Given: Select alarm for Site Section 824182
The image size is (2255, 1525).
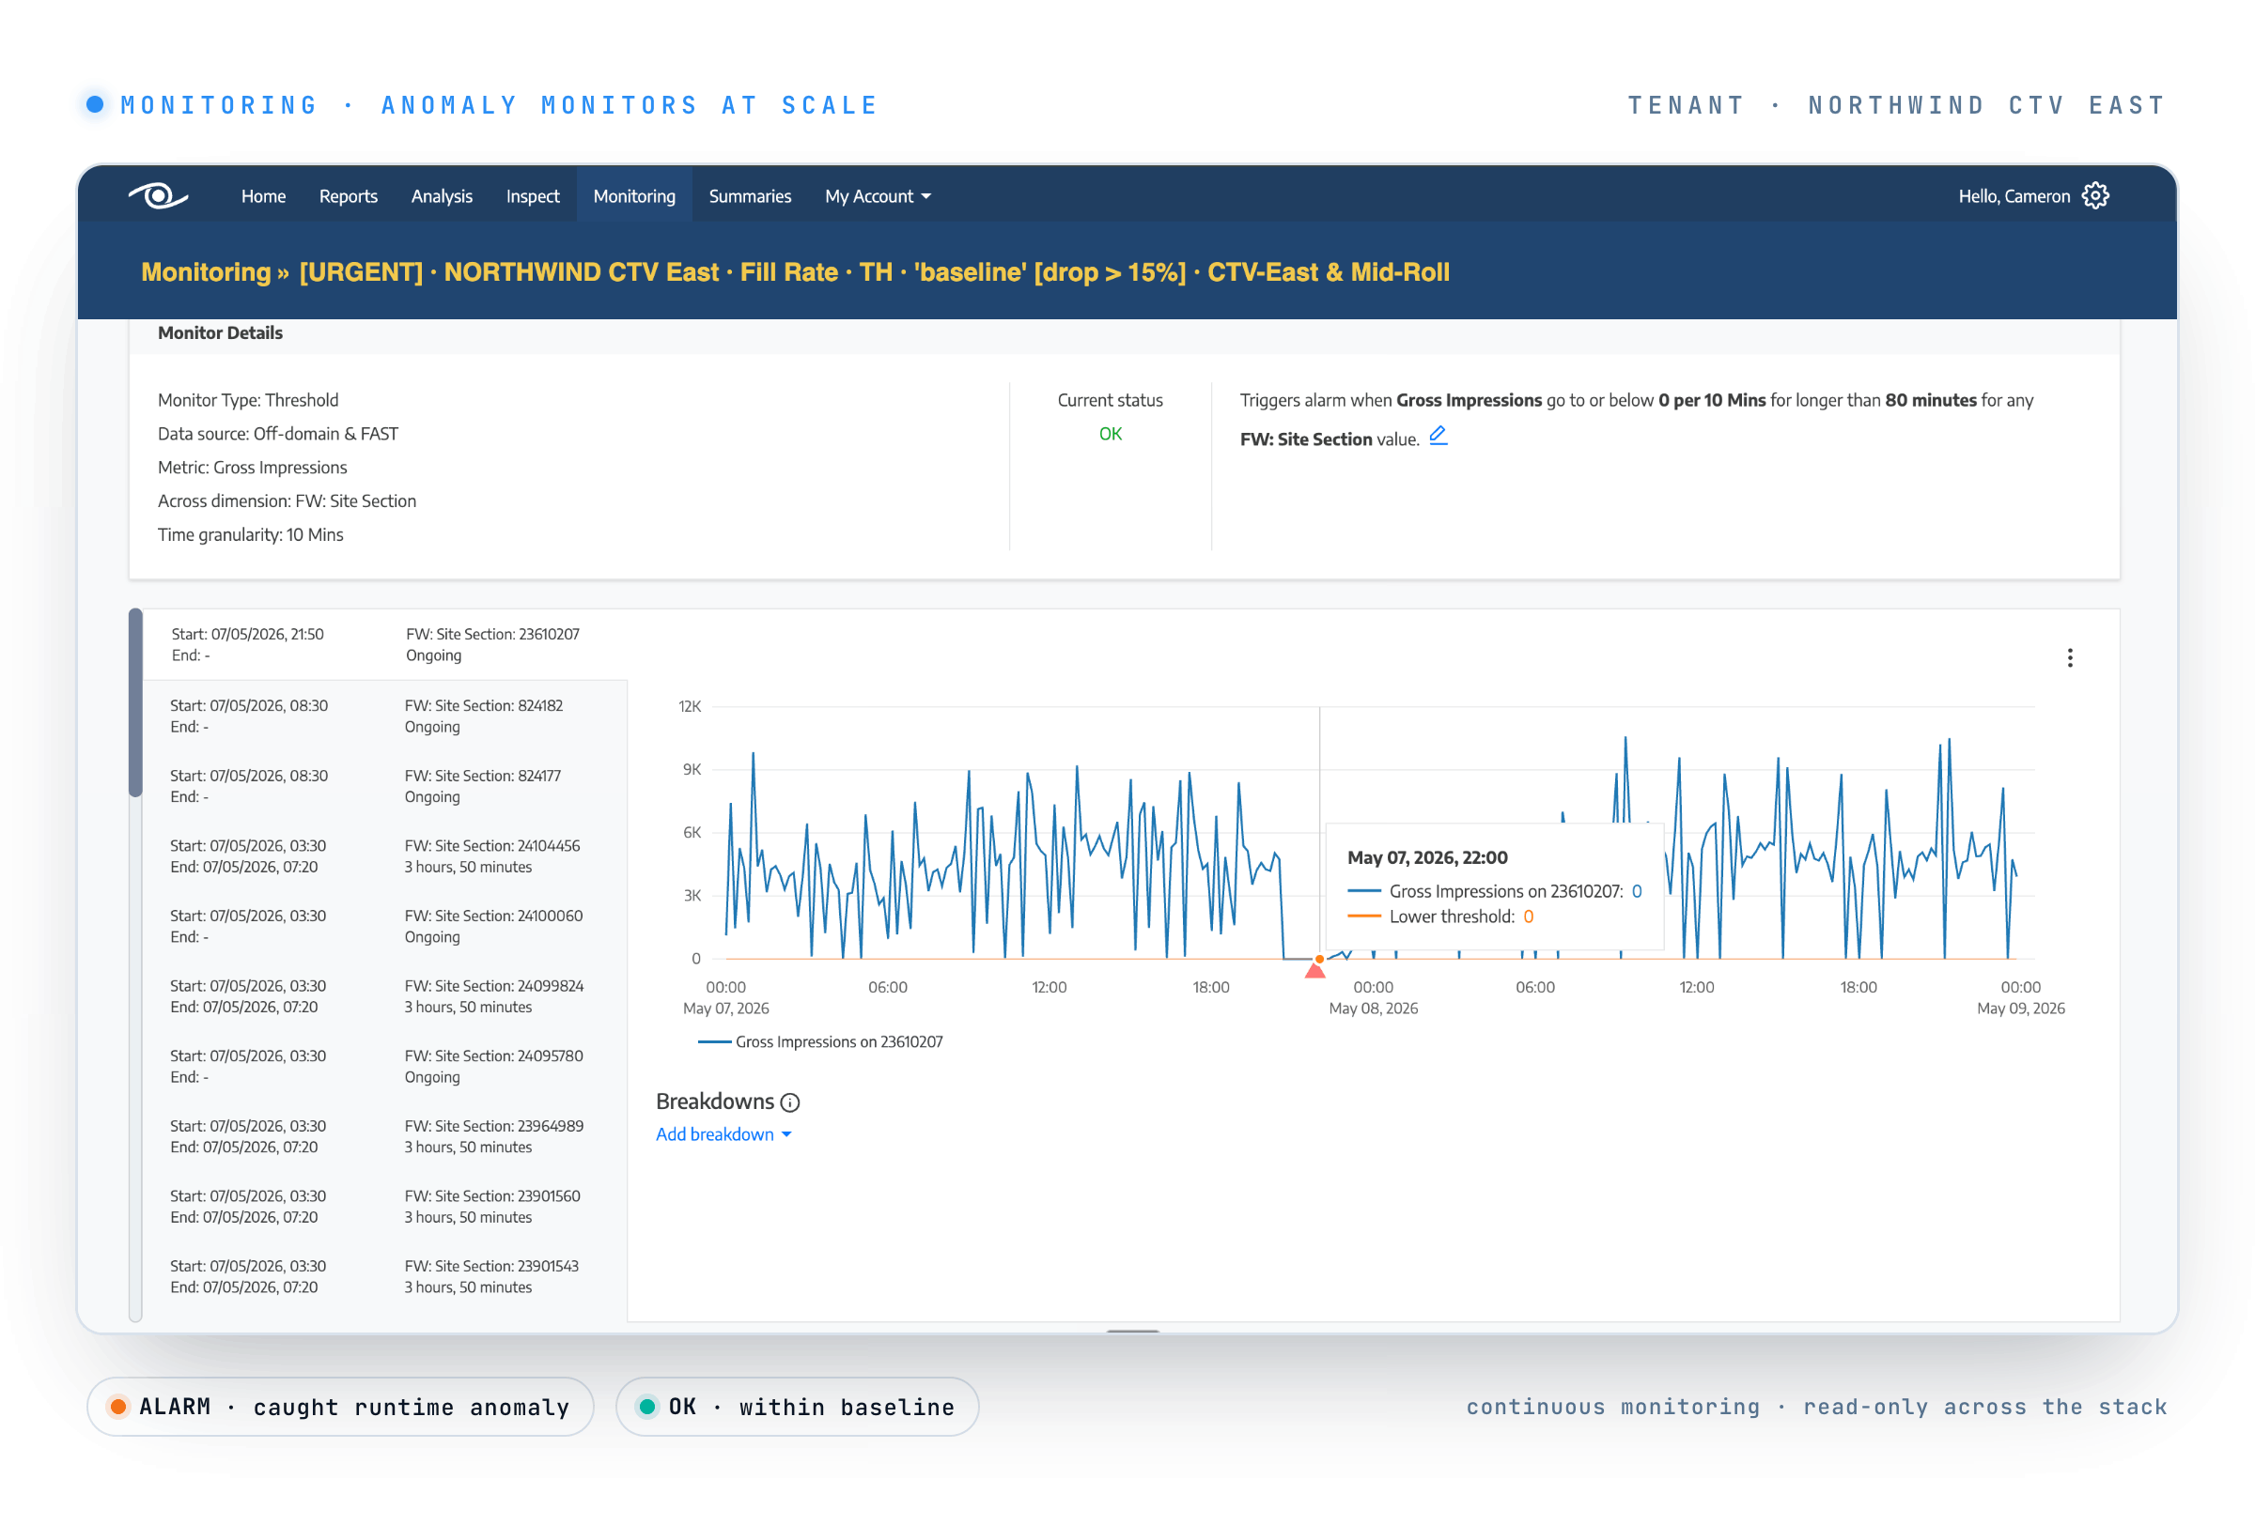Looking at the screenshot, I should coord(385,716).
